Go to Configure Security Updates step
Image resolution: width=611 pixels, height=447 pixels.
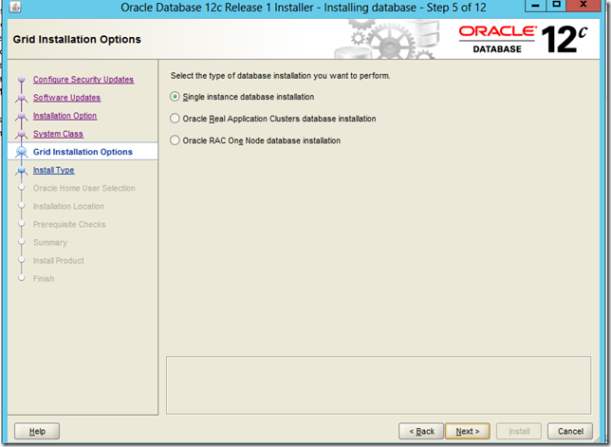[x=83, y=80]
